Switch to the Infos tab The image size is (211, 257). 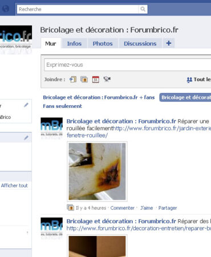74,43
